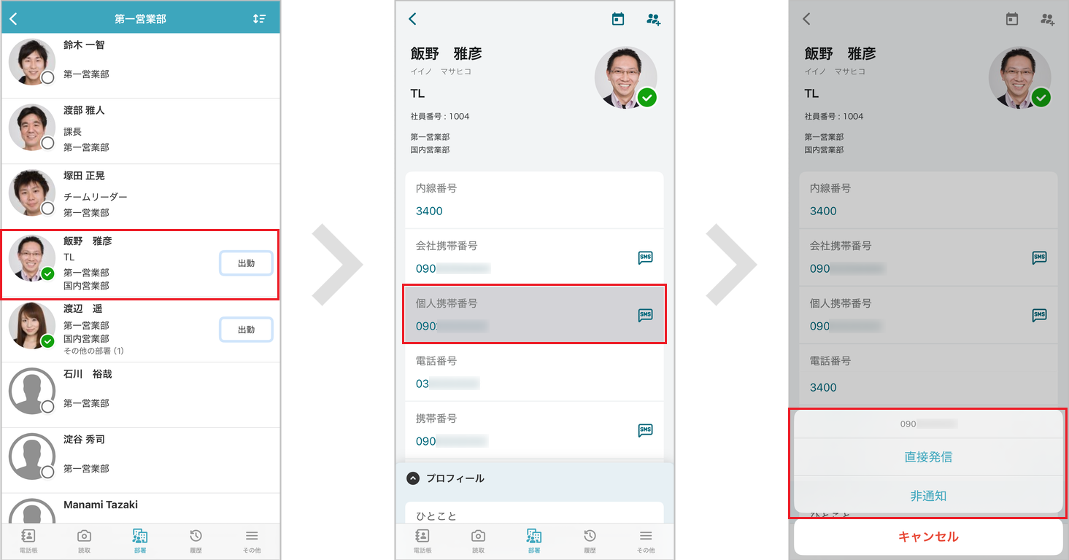This screenshot has height=560, width=1069.
Task: Choose 非通知 in call action sheet
Action: point(928,495)
